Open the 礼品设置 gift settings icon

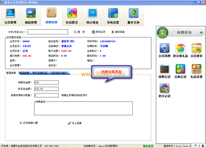point(196,71)
